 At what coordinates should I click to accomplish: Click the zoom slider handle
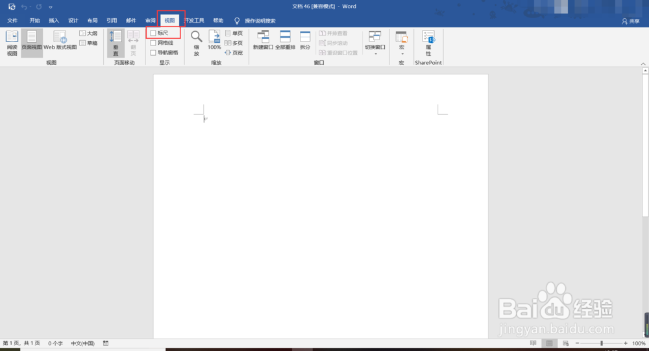(602, 343)
